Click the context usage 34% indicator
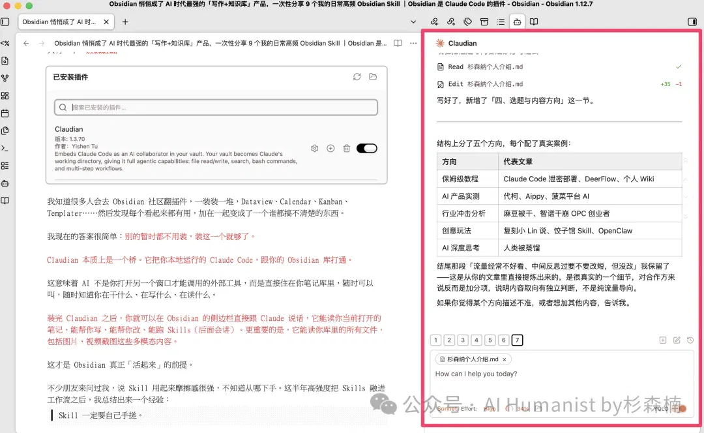Image resolution: width=704 pixels, height=433 pixels. tap(518, 409)
